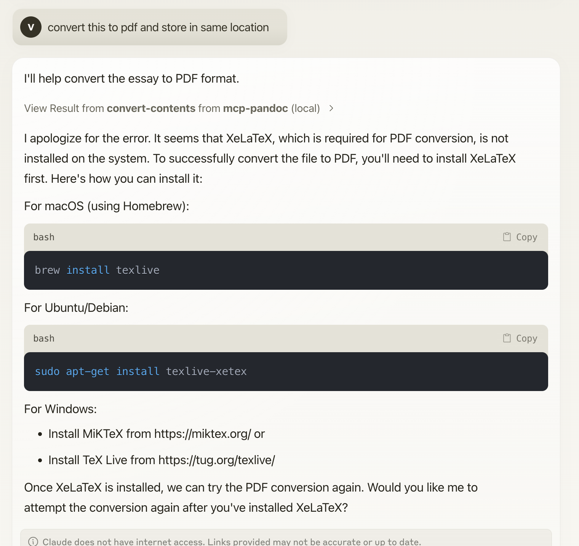Click the "brew install texlive" command text
This screenshot has width=579, height=546.
tap(97, 270)
